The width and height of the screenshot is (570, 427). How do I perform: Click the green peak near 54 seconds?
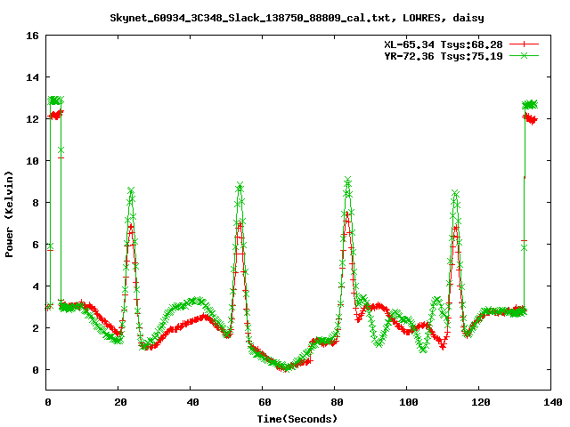(x=240, y=186)
